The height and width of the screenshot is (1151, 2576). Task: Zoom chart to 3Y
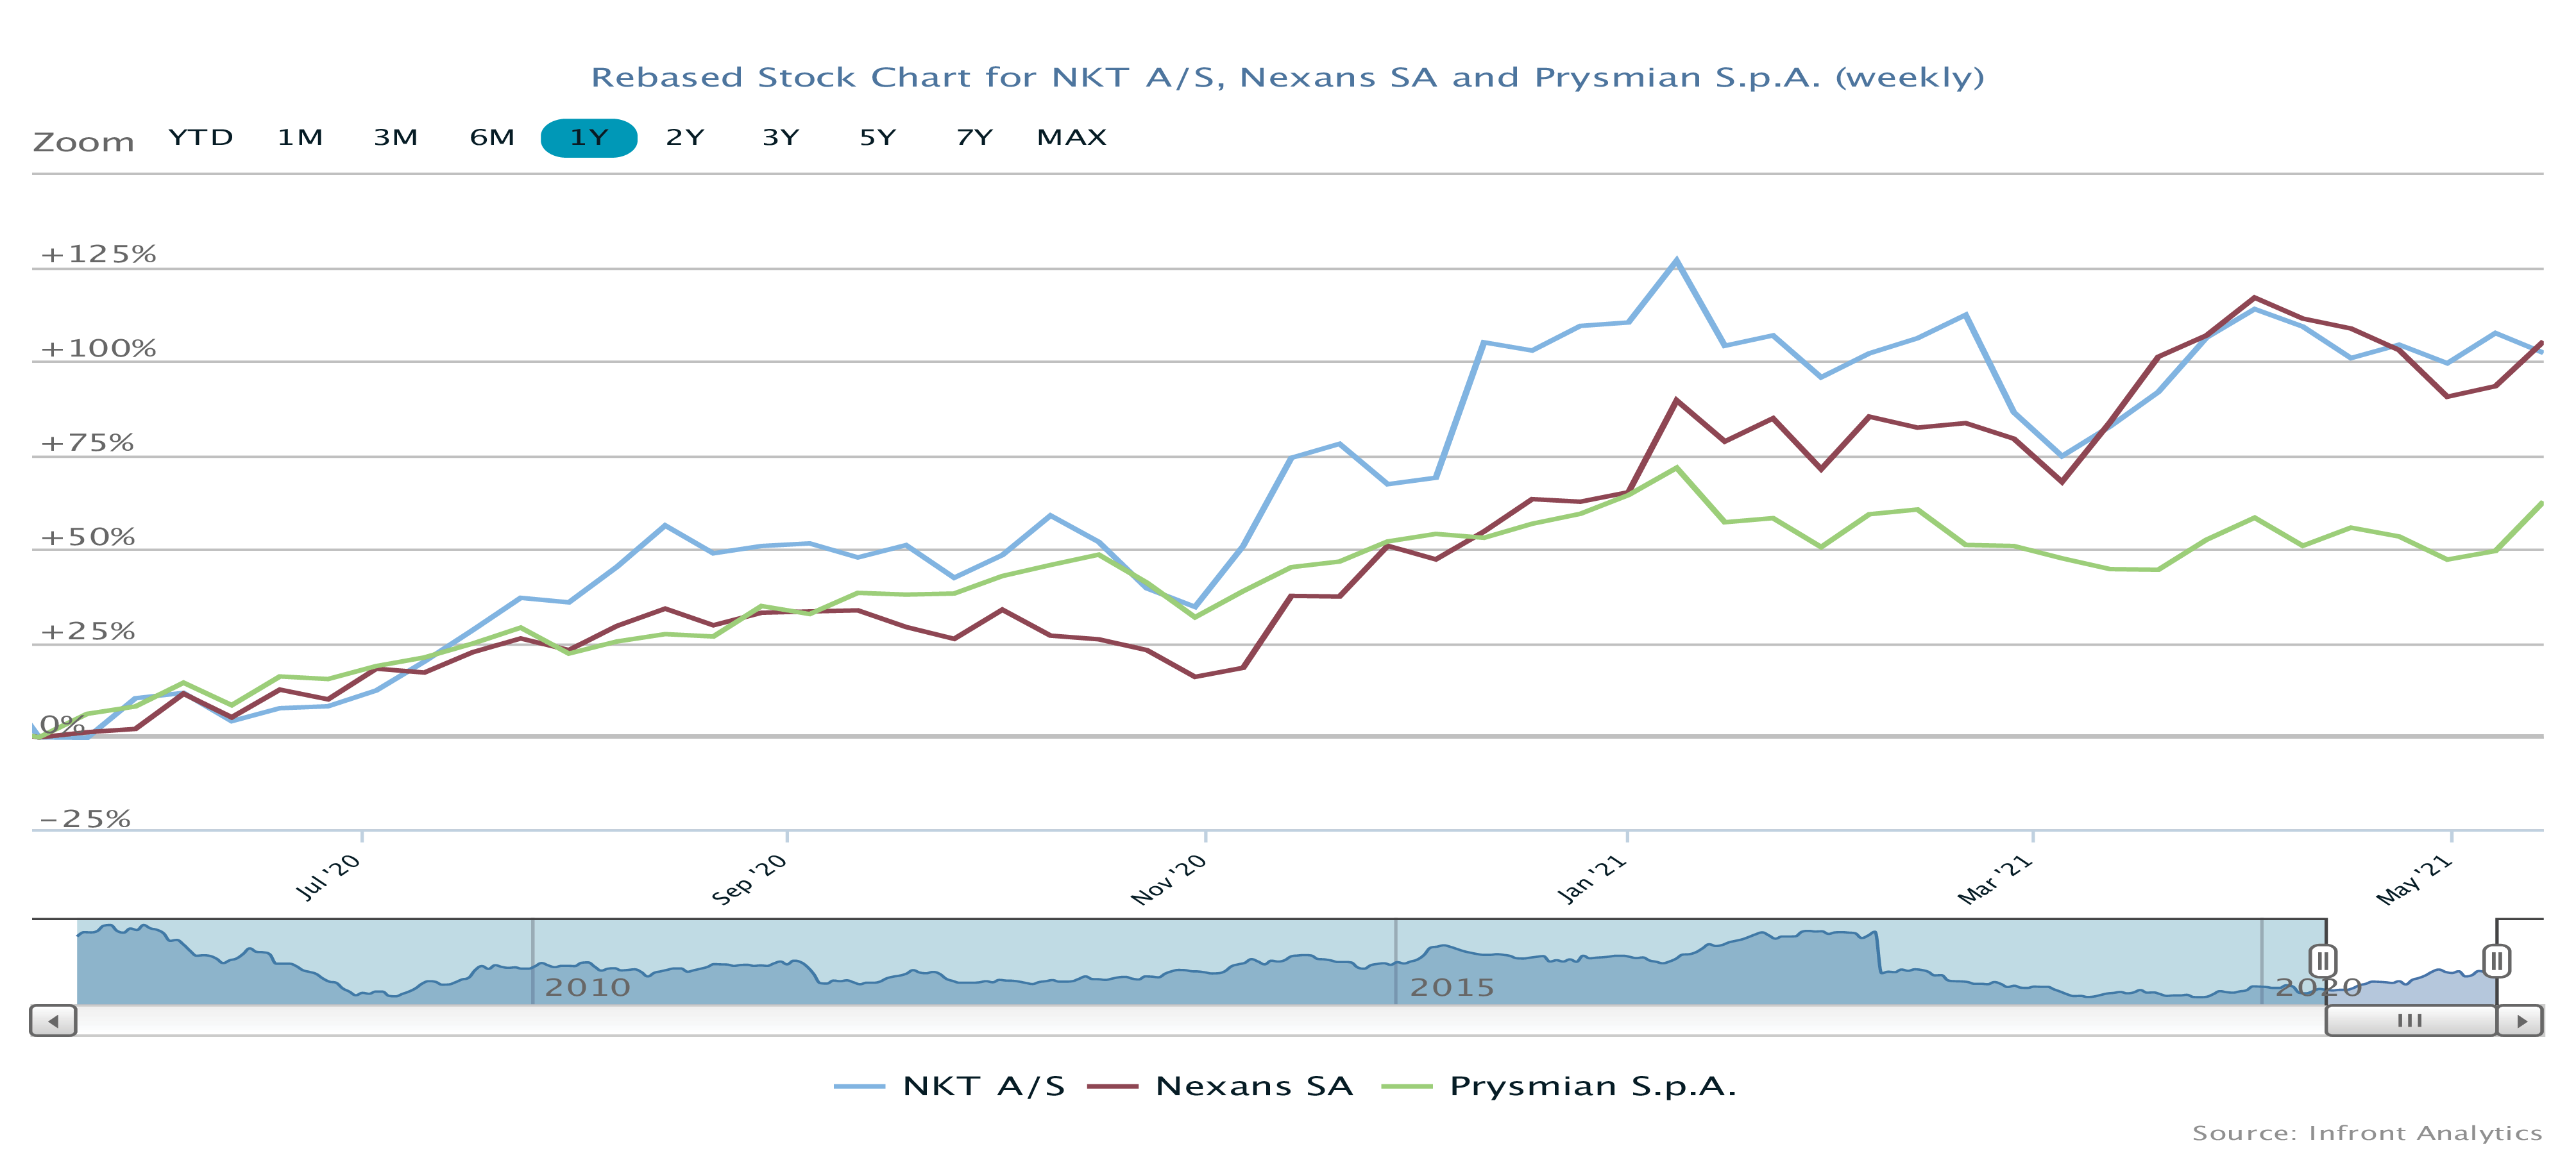781,138
